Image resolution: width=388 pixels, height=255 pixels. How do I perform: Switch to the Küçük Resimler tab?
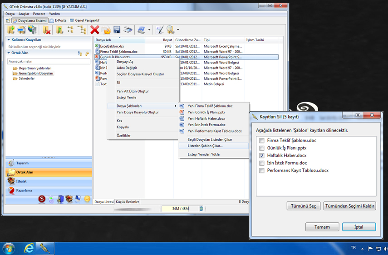(x=128, y=202)
